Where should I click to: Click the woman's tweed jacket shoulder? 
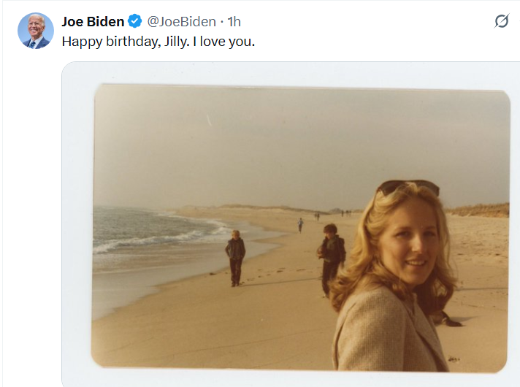pos(372,318)
